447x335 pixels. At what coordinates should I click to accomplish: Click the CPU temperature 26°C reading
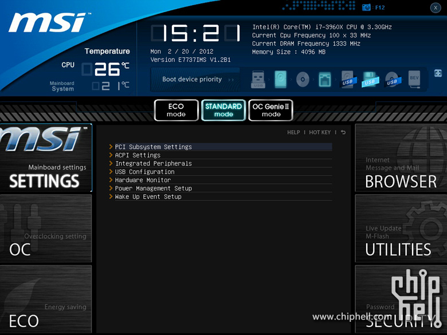pyautogui.click(x=105, y=69)
